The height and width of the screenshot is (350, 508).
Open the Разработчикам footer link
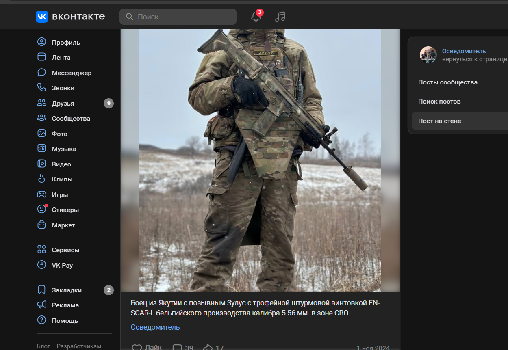point(79,346)
